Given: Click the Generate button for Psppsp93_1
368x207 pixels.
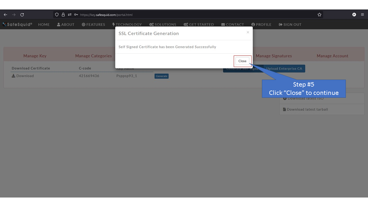Looking at the screenshot, I should (x=161, y=76).
